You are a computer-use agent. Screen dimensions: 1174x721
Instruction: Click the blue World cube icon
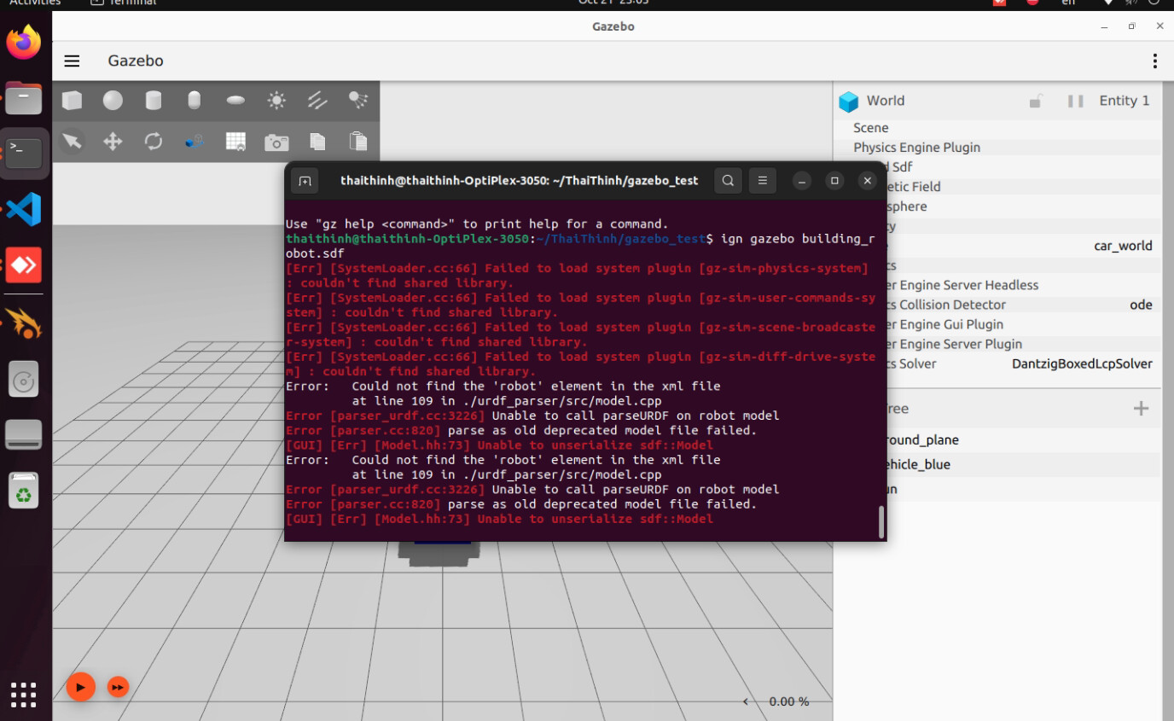click(848, 102)
